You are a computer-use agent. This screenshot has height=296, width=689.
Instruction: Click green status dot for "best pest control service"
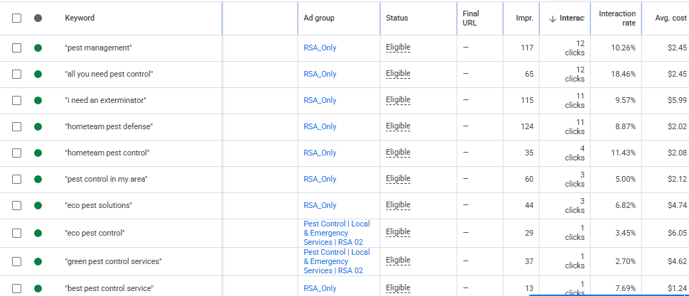point(38,288)
